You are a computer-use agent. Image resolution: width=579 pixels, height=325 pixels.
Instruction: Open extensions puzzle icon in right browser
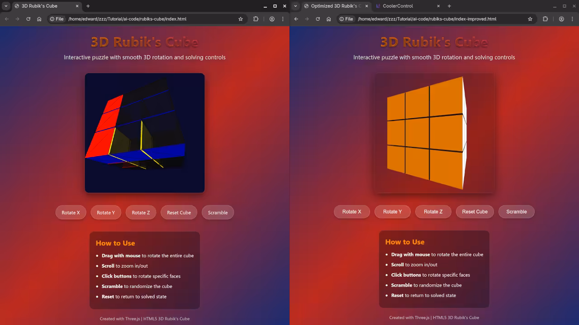545,19
